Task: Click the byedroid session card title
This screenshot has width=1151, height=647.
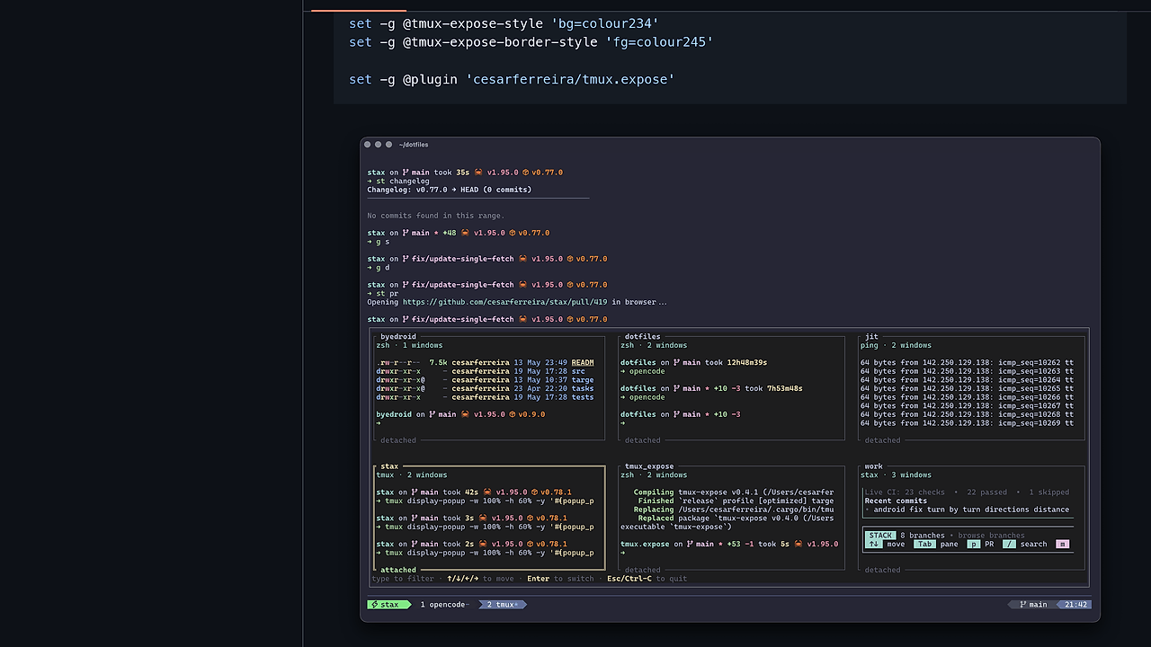Action: (398, 337)
